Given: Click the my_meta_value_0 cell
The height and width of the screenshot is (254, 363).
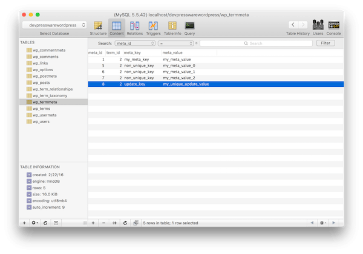Looking at the screenshot, I should pyautogui.click(x=179, y=66).
